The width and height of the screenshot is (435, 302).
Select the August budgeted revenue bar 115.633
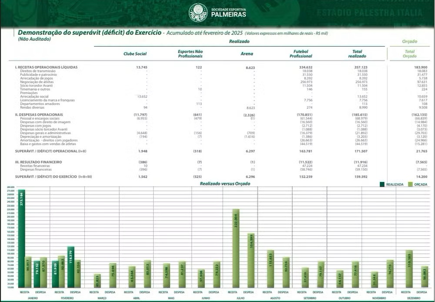click(271, 268)
